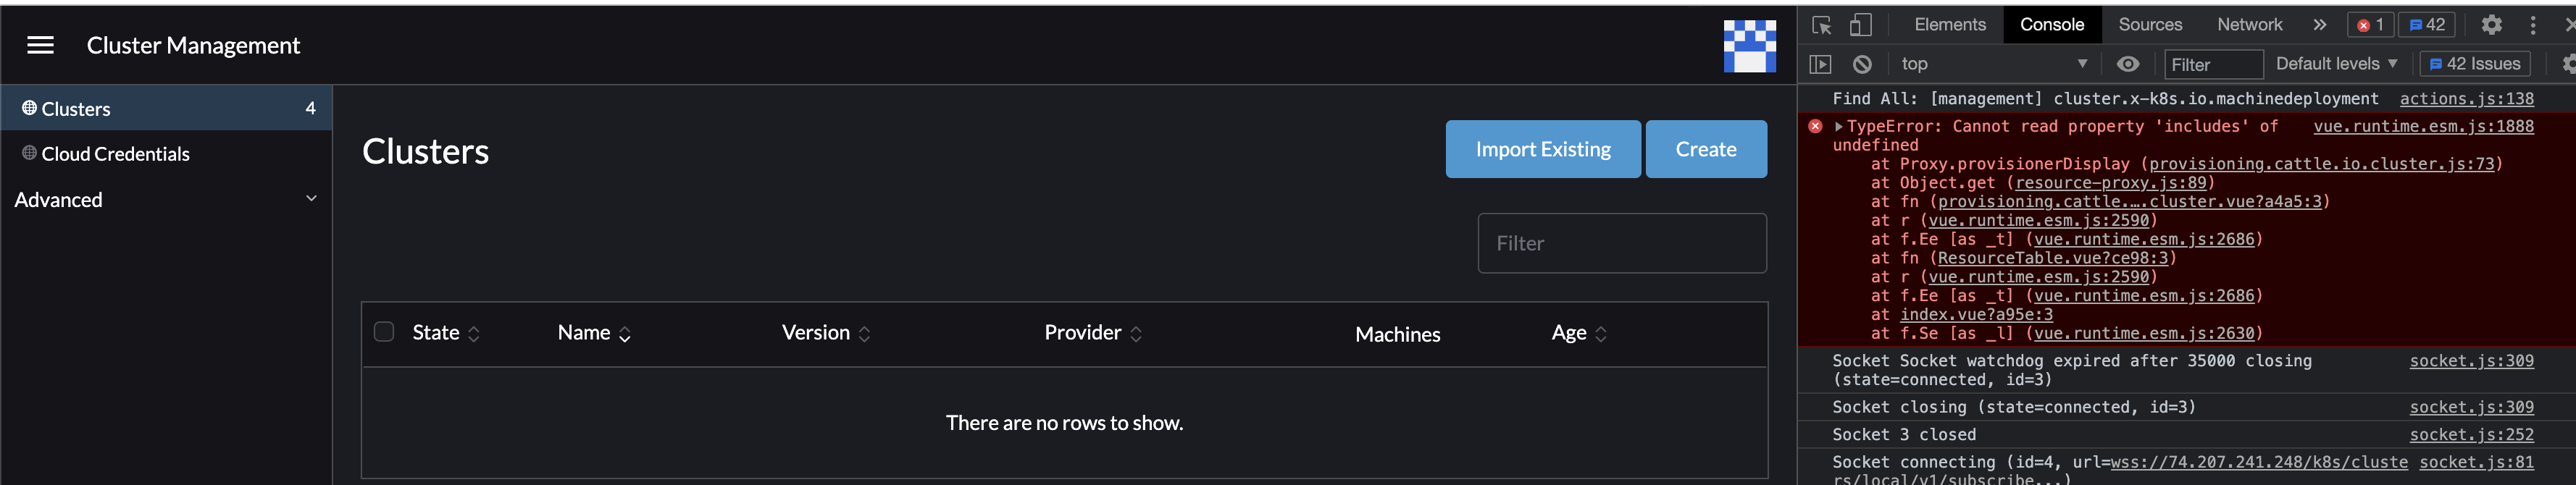Image resolution: width=2576 pixels, height=485 pixels.
Task: Open the hamburger navigation menu
Action: (x=39, y=44)
